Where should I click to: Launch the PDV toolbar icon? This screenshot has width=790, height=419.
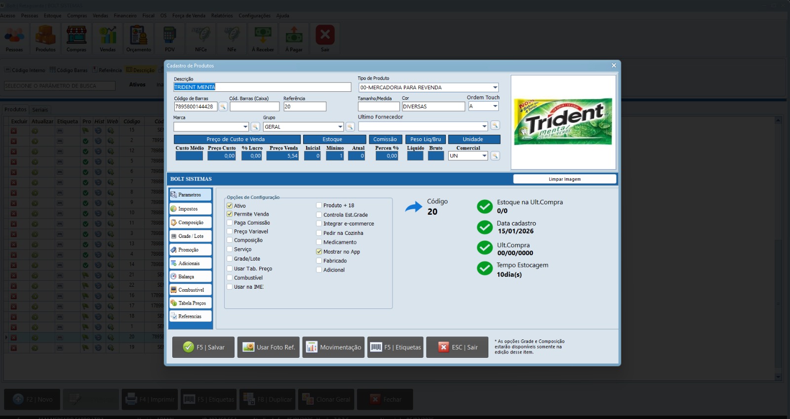[x=170, y=38]
